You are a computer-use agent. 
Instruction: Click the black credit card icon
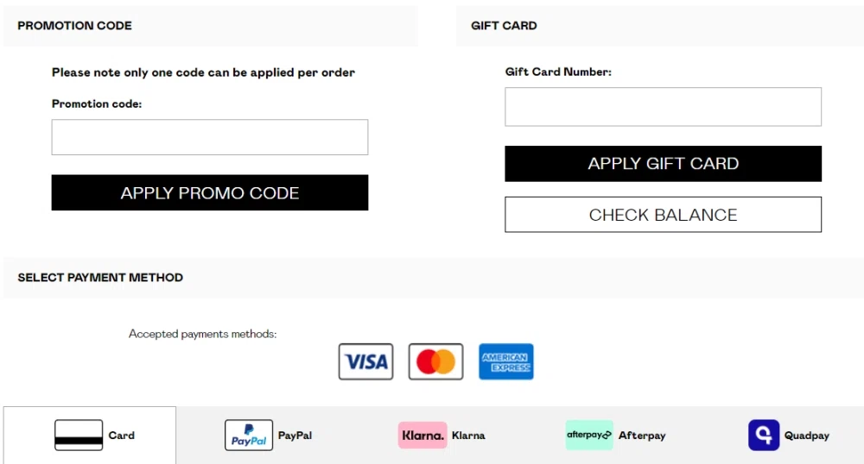[x=79, y=436]
